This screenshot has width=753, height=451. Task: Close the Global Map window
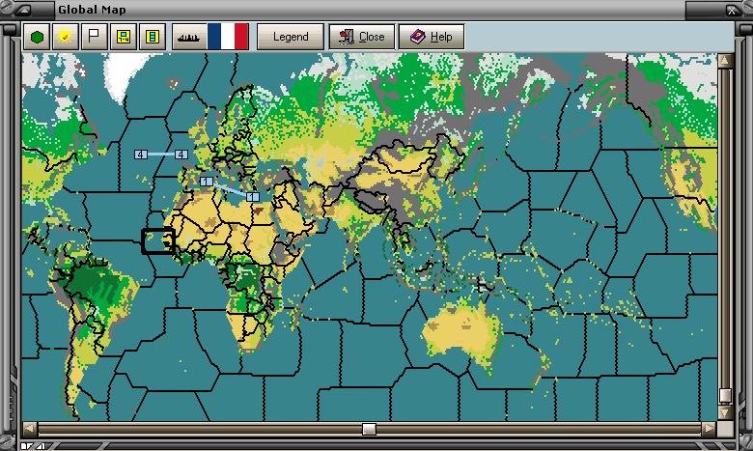tap(362, 37)
